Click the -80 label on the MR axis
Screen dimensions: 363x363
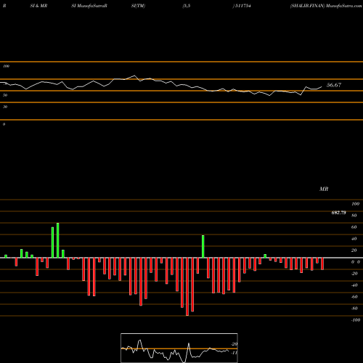tap(354, 309)
